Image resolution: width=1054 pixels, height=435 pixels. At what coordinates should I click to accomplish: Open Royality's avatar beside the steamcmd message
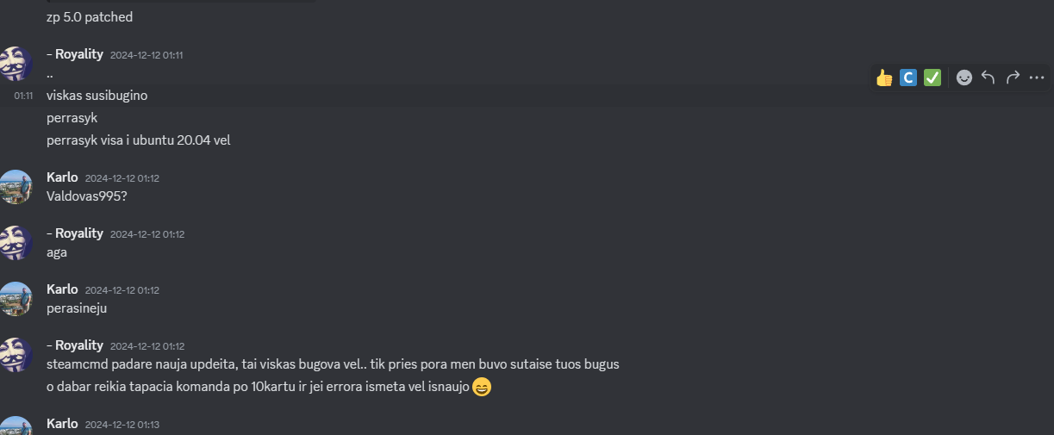click(16, 355)
